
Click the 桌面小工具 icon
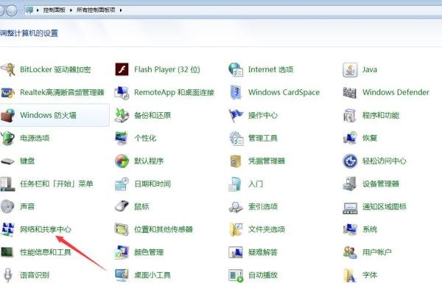coord(122,275)
